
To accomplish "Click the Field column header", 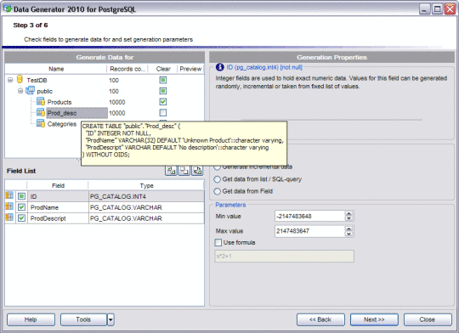I will coord(58,185).
